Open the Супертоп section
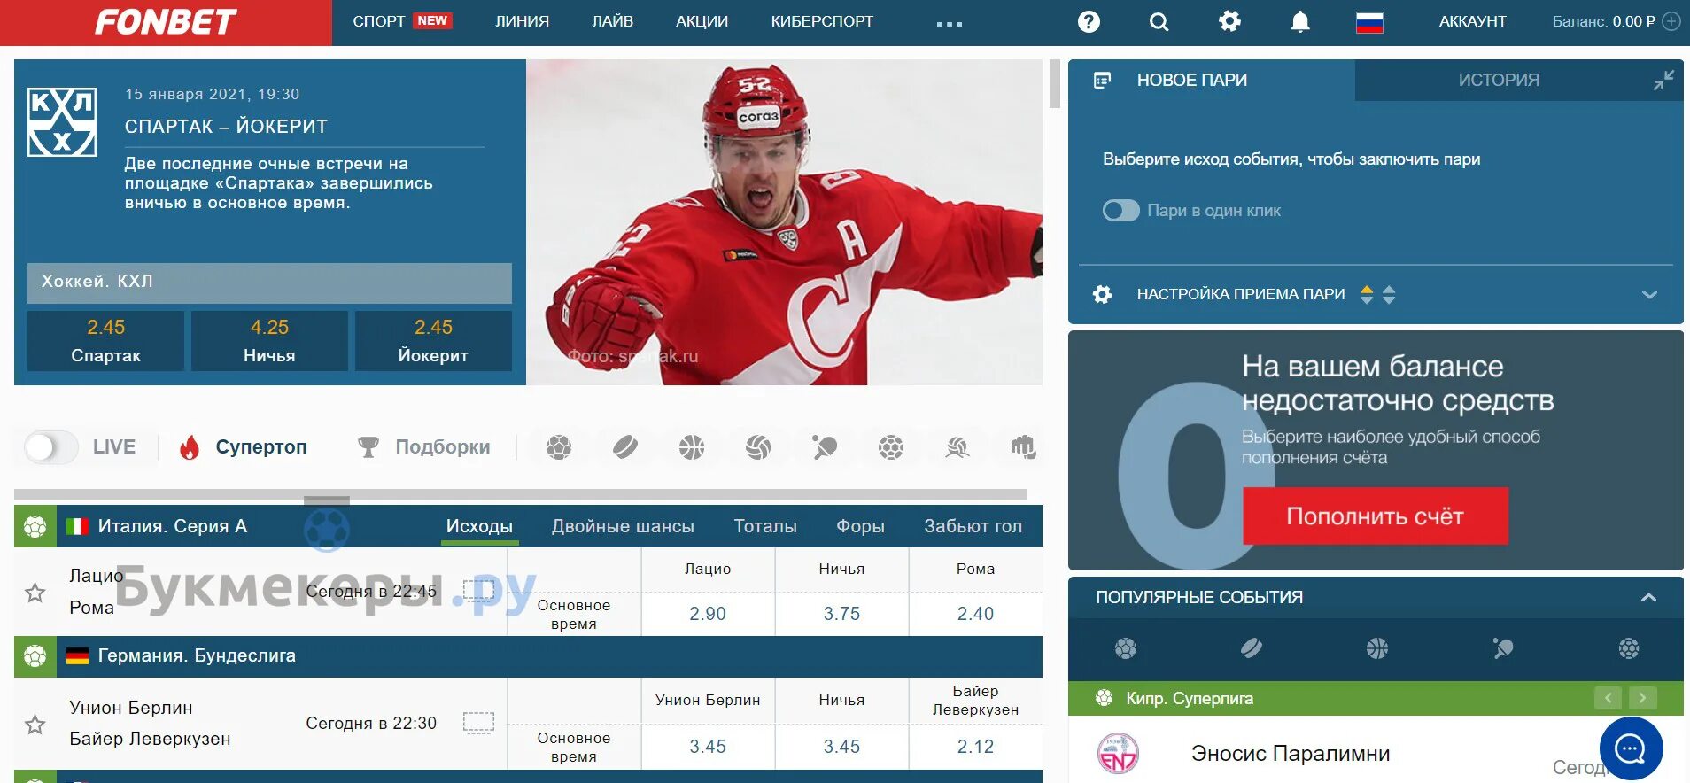Screen dimensions: 1690x783 tap(243, 447)
